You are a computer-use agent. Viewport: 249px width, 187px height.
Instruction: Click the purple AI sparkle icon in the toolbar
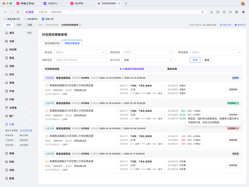244,12
